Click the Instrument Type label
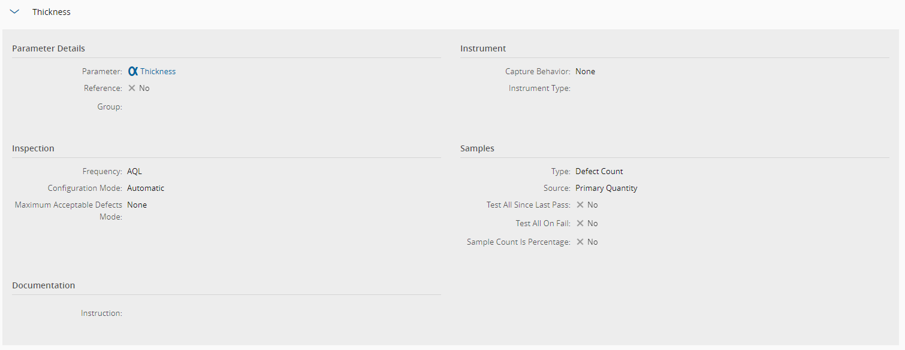Screen dimensions: 905x350 (539, 88)
